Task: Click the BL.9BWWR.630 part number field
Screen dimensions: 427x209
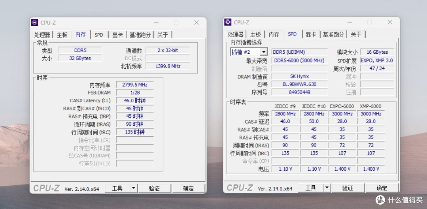Action: 300,85
